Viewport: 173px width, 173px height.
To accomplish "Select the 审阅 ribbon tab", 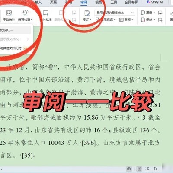I will [x=84, y=2].
